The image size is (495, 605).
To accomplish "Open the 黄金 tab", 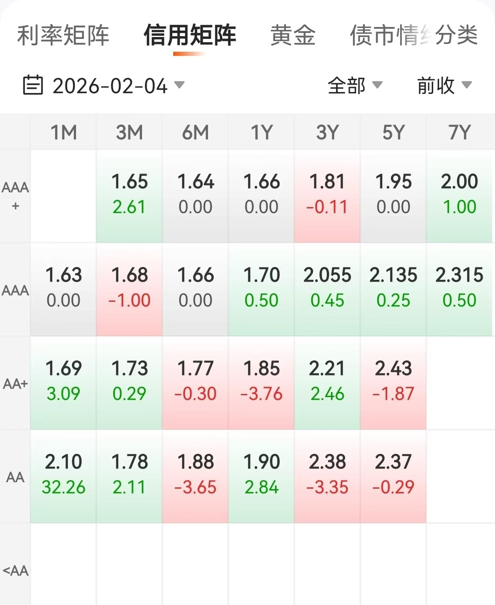I will [293, 35].
